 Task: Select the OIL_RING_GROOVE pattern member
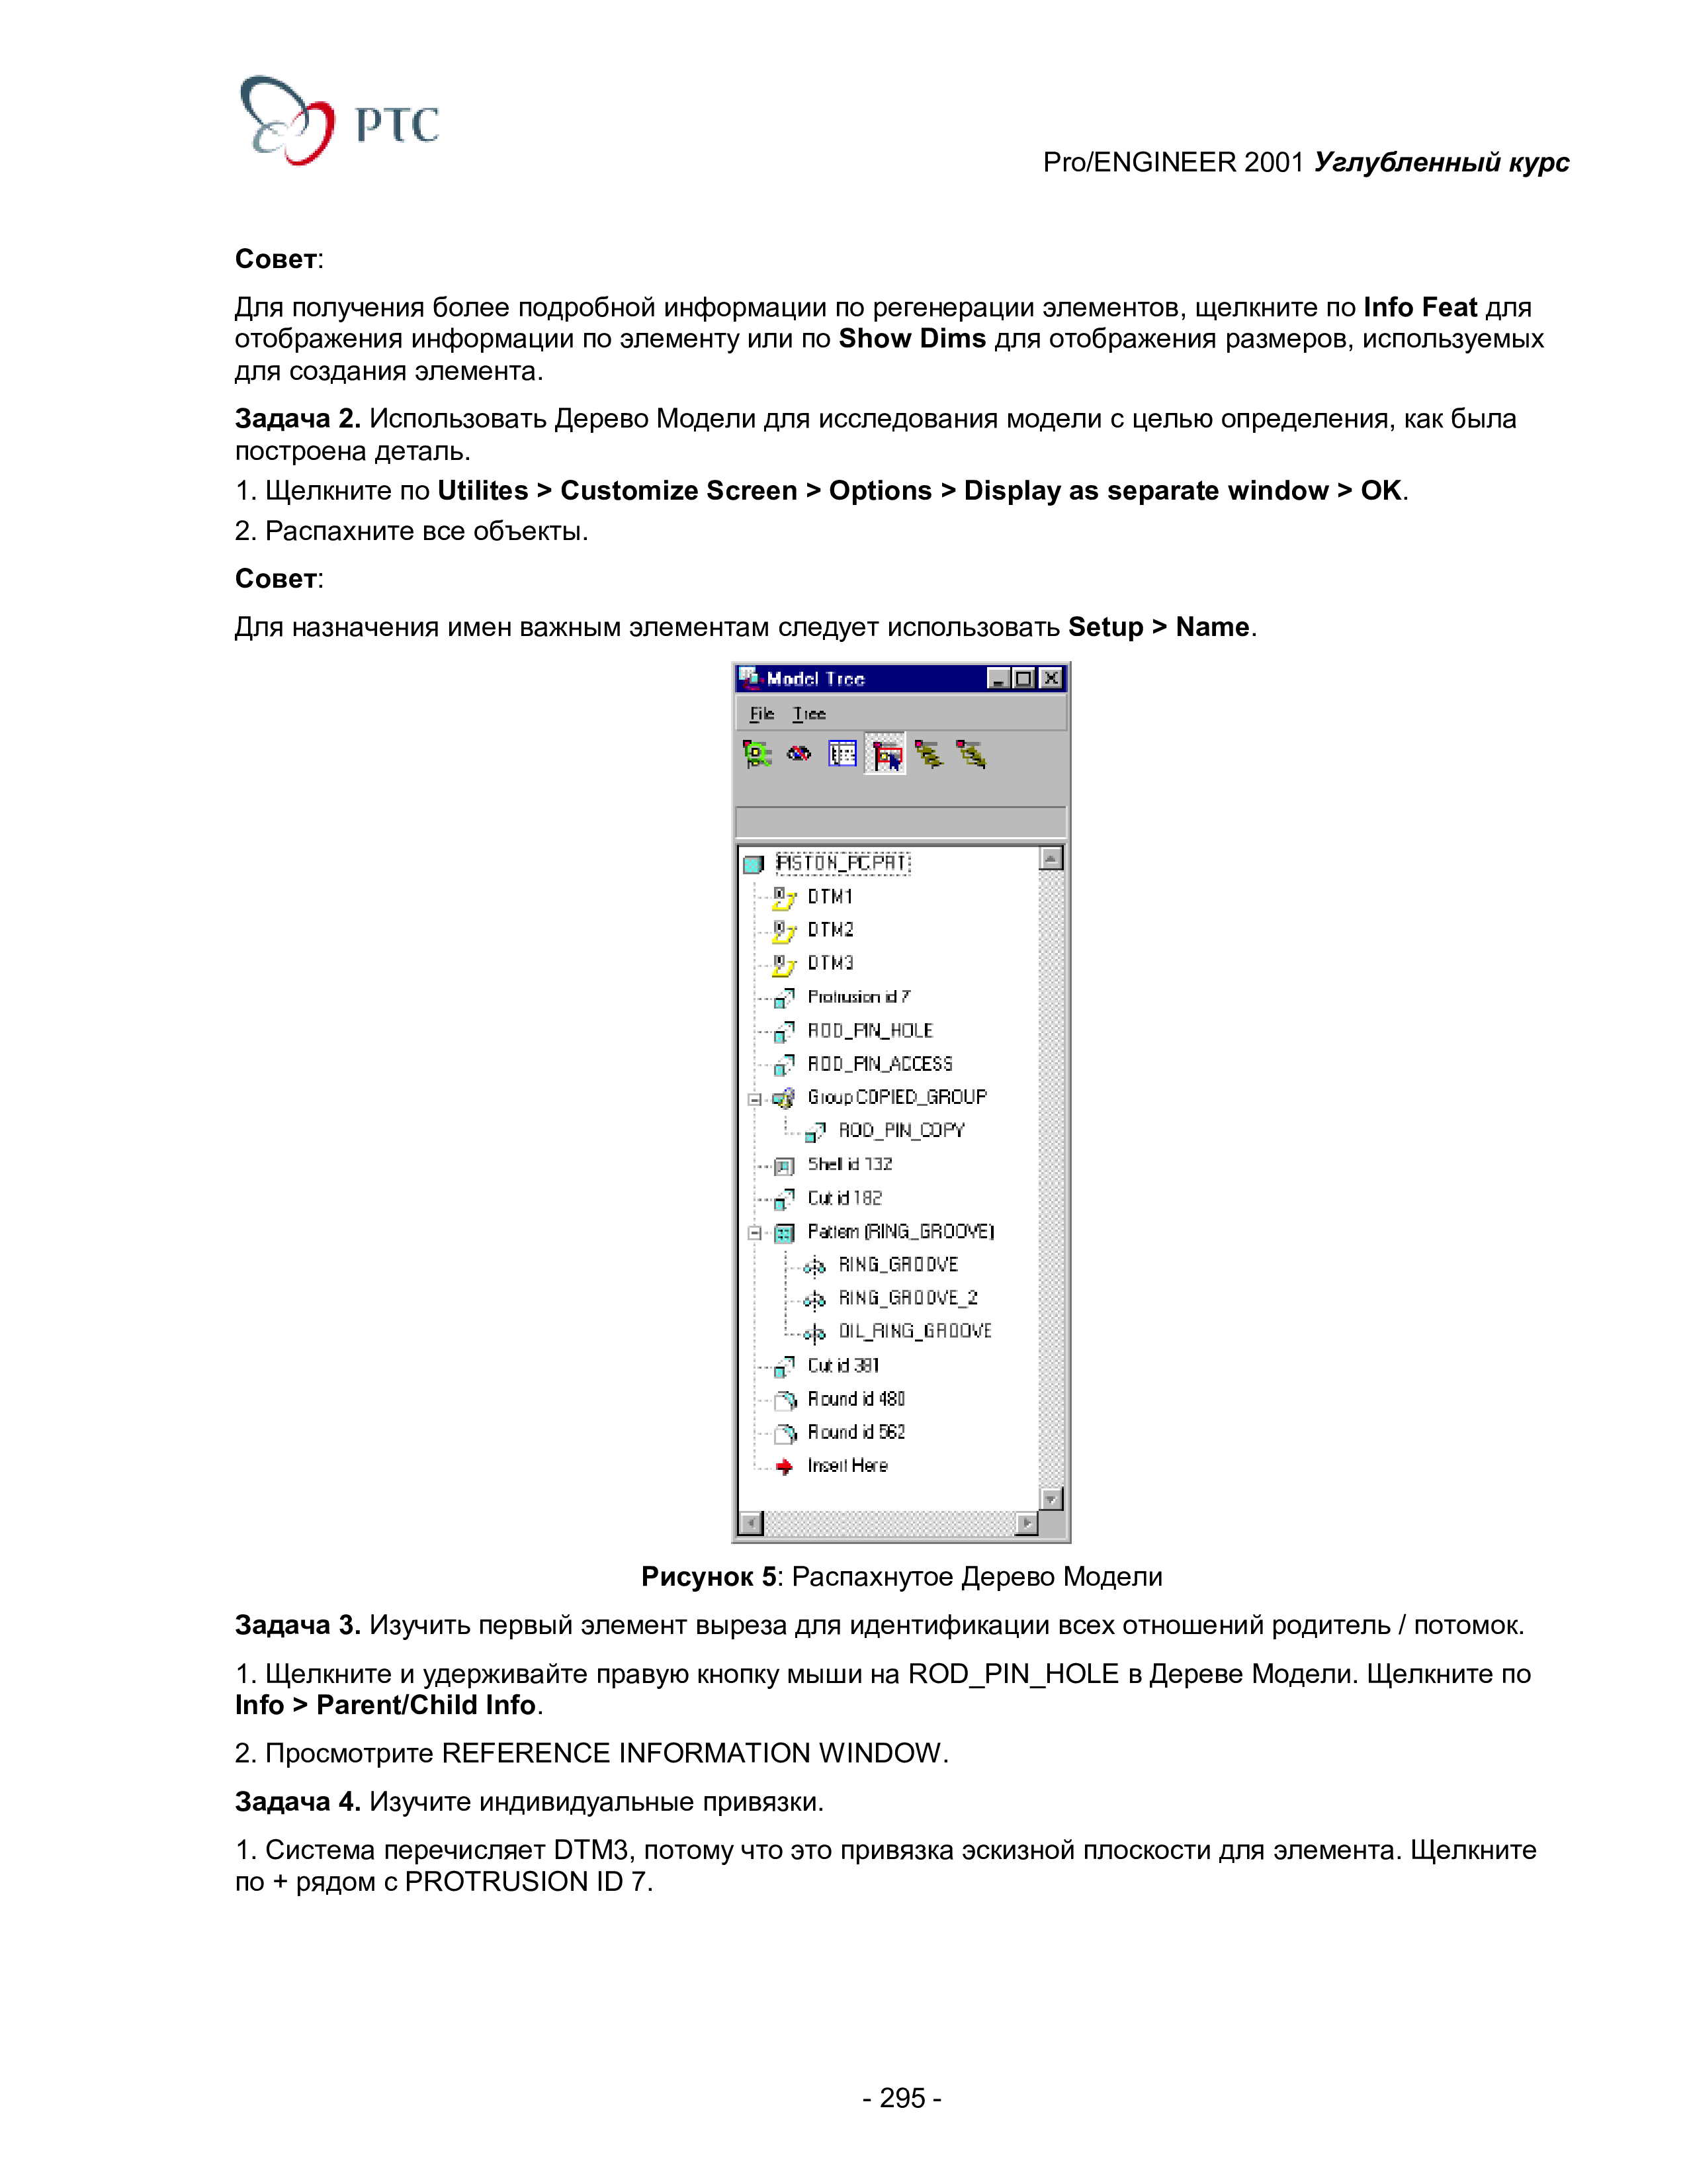(x=914, y=1331)
